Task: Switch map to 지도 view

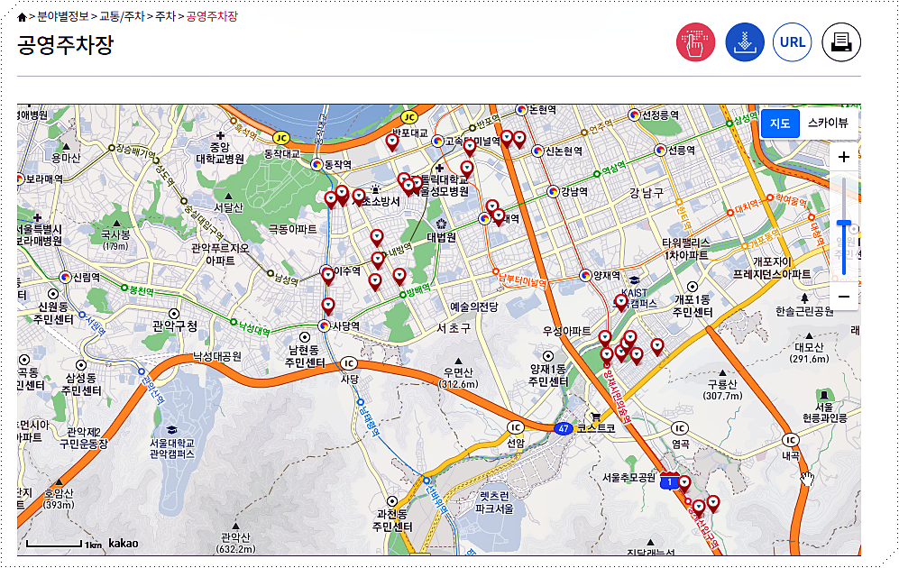Action: coord(780,124)
